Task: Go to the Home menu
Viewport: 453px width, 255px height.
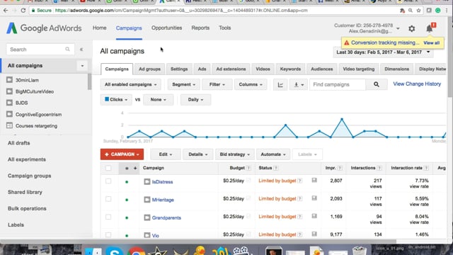Action: pyautogui.click(x=99, y=28)
